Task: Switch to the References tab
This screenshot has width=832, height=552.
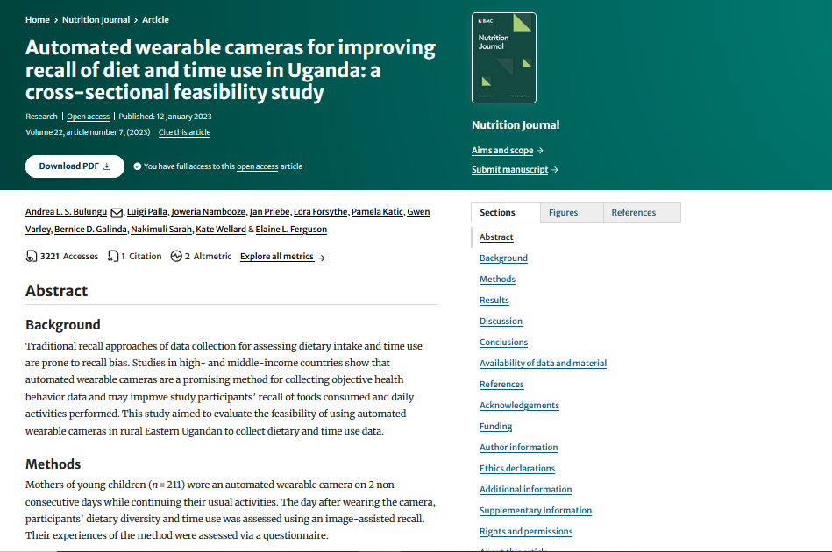Action: (x=633, y=212)
